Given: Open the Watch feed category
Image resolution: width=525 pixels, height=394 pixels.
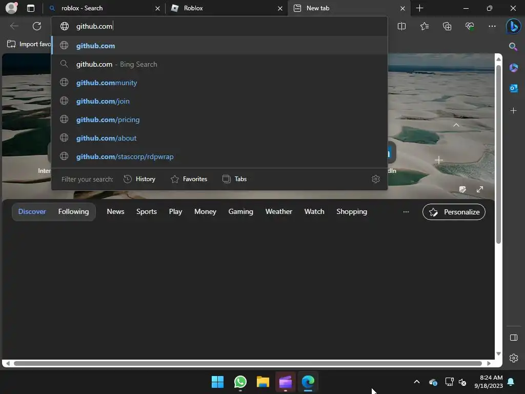Looking at the screenshot, I should (x=314, y=212).
